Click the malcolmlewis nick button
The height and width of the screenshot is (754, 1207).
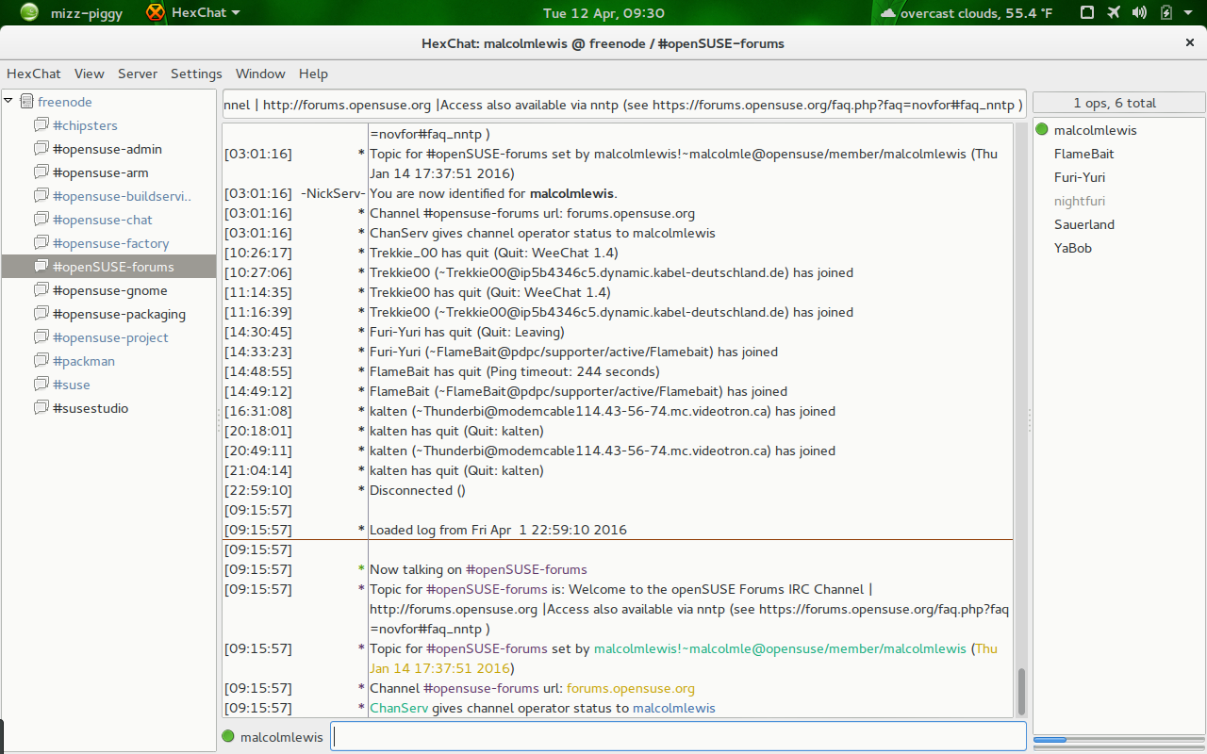(x=282, y=736)
